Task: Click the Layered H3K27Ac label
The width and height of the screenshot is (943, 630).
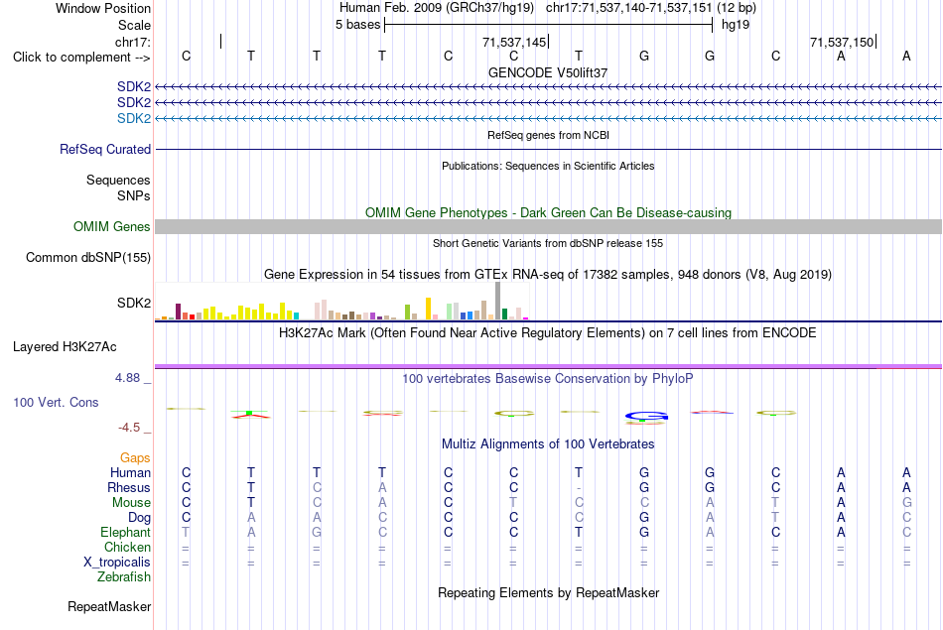Action: pyautogui.click(x=65, y=347)
